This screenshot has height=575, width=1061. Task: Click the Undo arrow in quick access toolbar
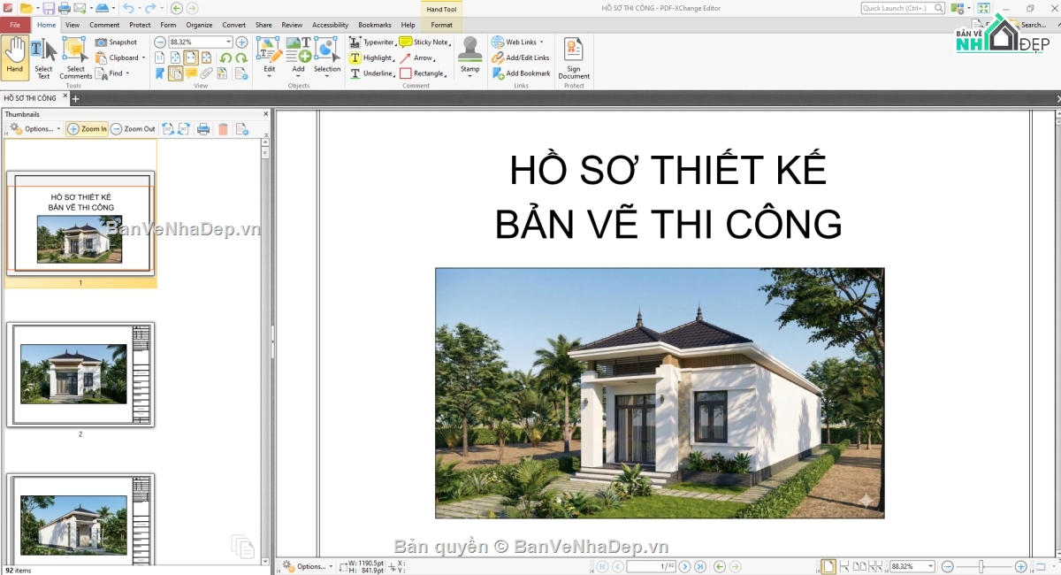[128, 8]
